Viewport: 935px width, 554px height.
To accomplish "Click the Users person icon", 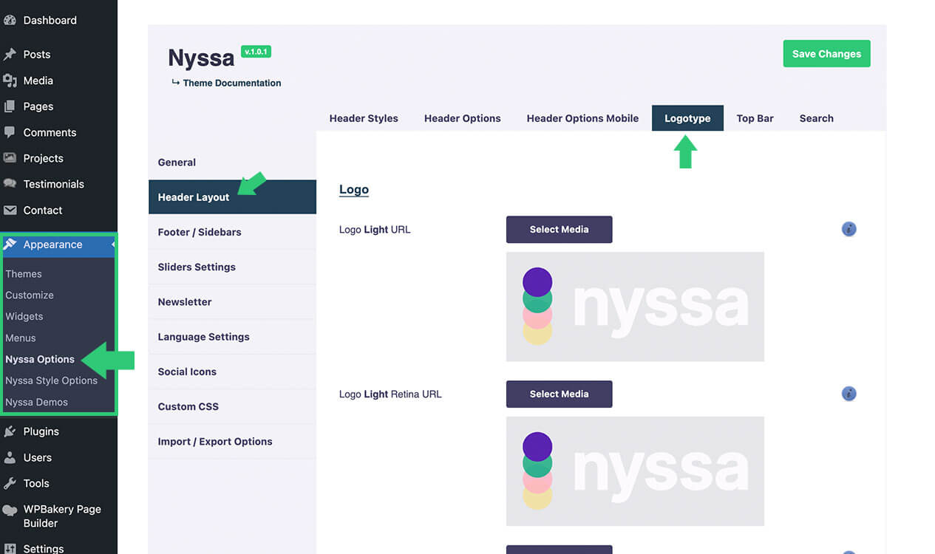I will pyautogui.click(x=10, y=457).
